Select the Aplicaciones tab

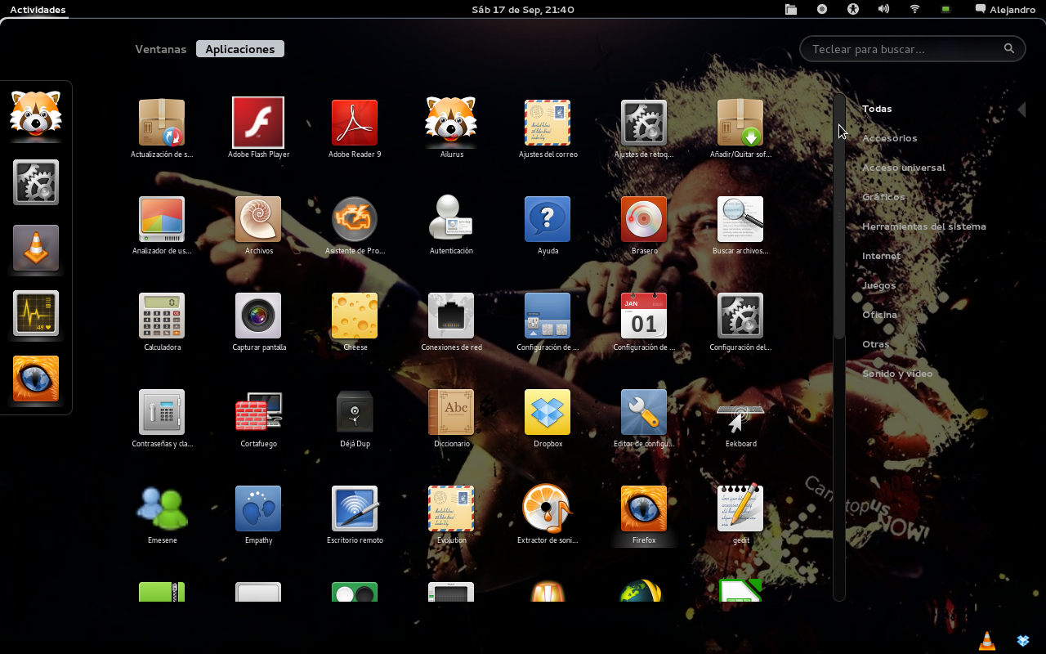tap(240, 49)
